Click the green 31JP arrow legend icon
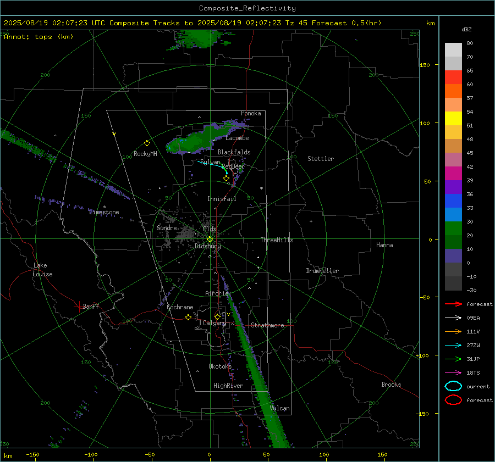The height and width of the screenshot is (462, 495). coord(453,359)
